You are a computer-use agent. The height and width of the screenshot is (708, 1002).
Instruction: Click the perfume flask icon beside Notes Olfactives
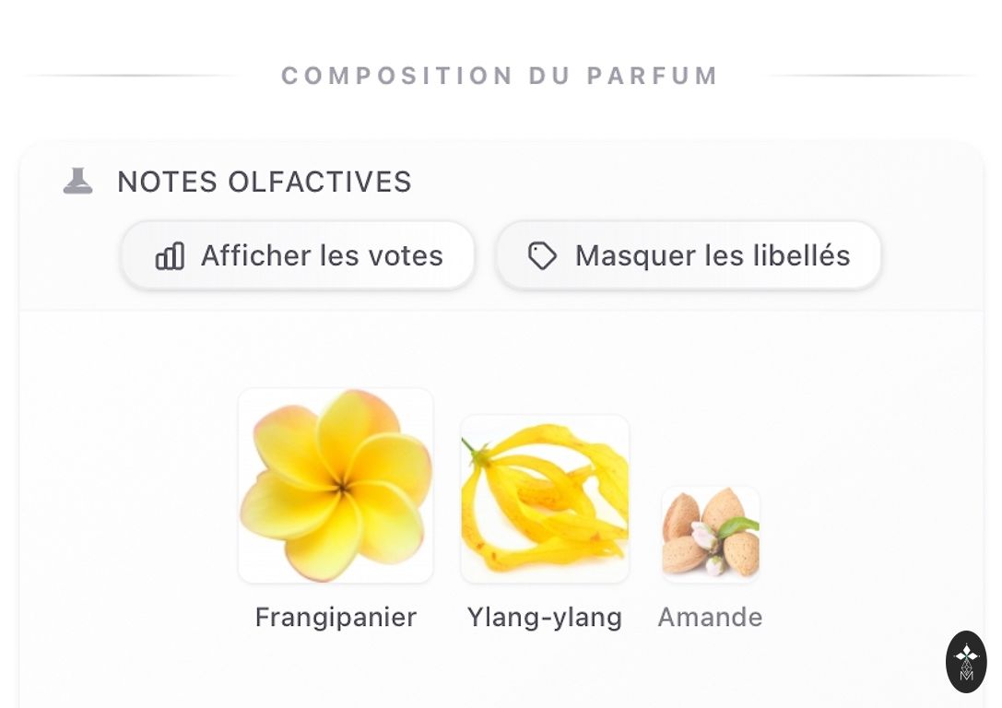(77, 182)
